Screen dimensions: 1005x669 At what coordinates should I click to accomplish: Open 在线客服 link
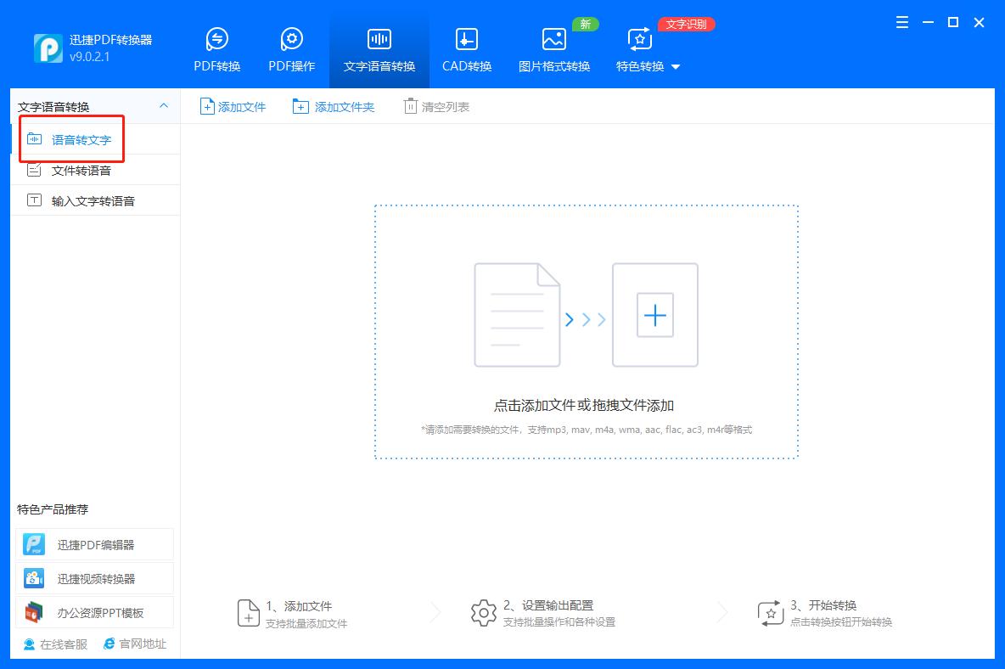coord(55,644)
